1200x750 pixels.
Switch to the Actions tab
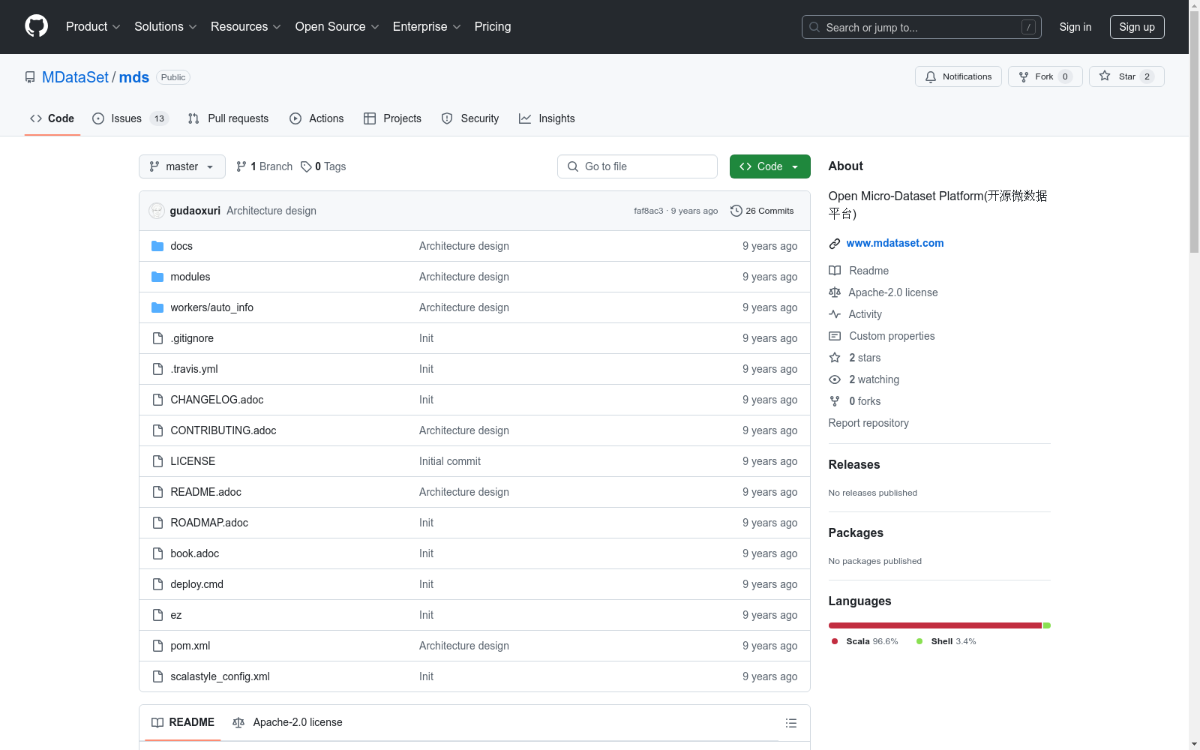[x=316, y=118]
